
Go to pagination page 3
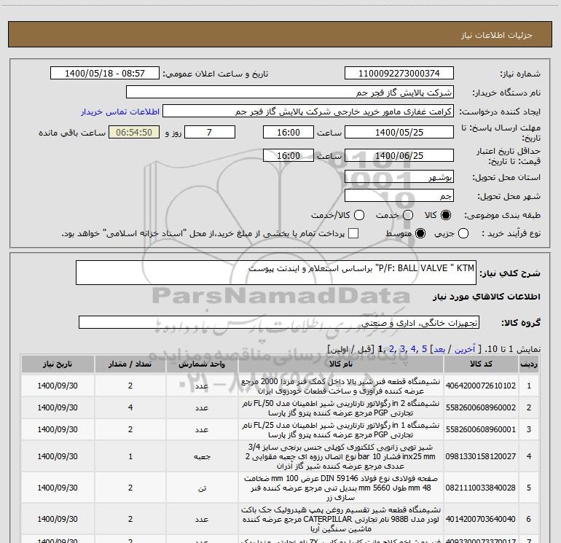tap(402, 348)
